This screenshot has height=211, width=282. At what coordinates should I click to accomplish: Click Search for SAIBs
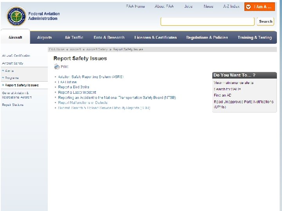click(x=227, y=89)
